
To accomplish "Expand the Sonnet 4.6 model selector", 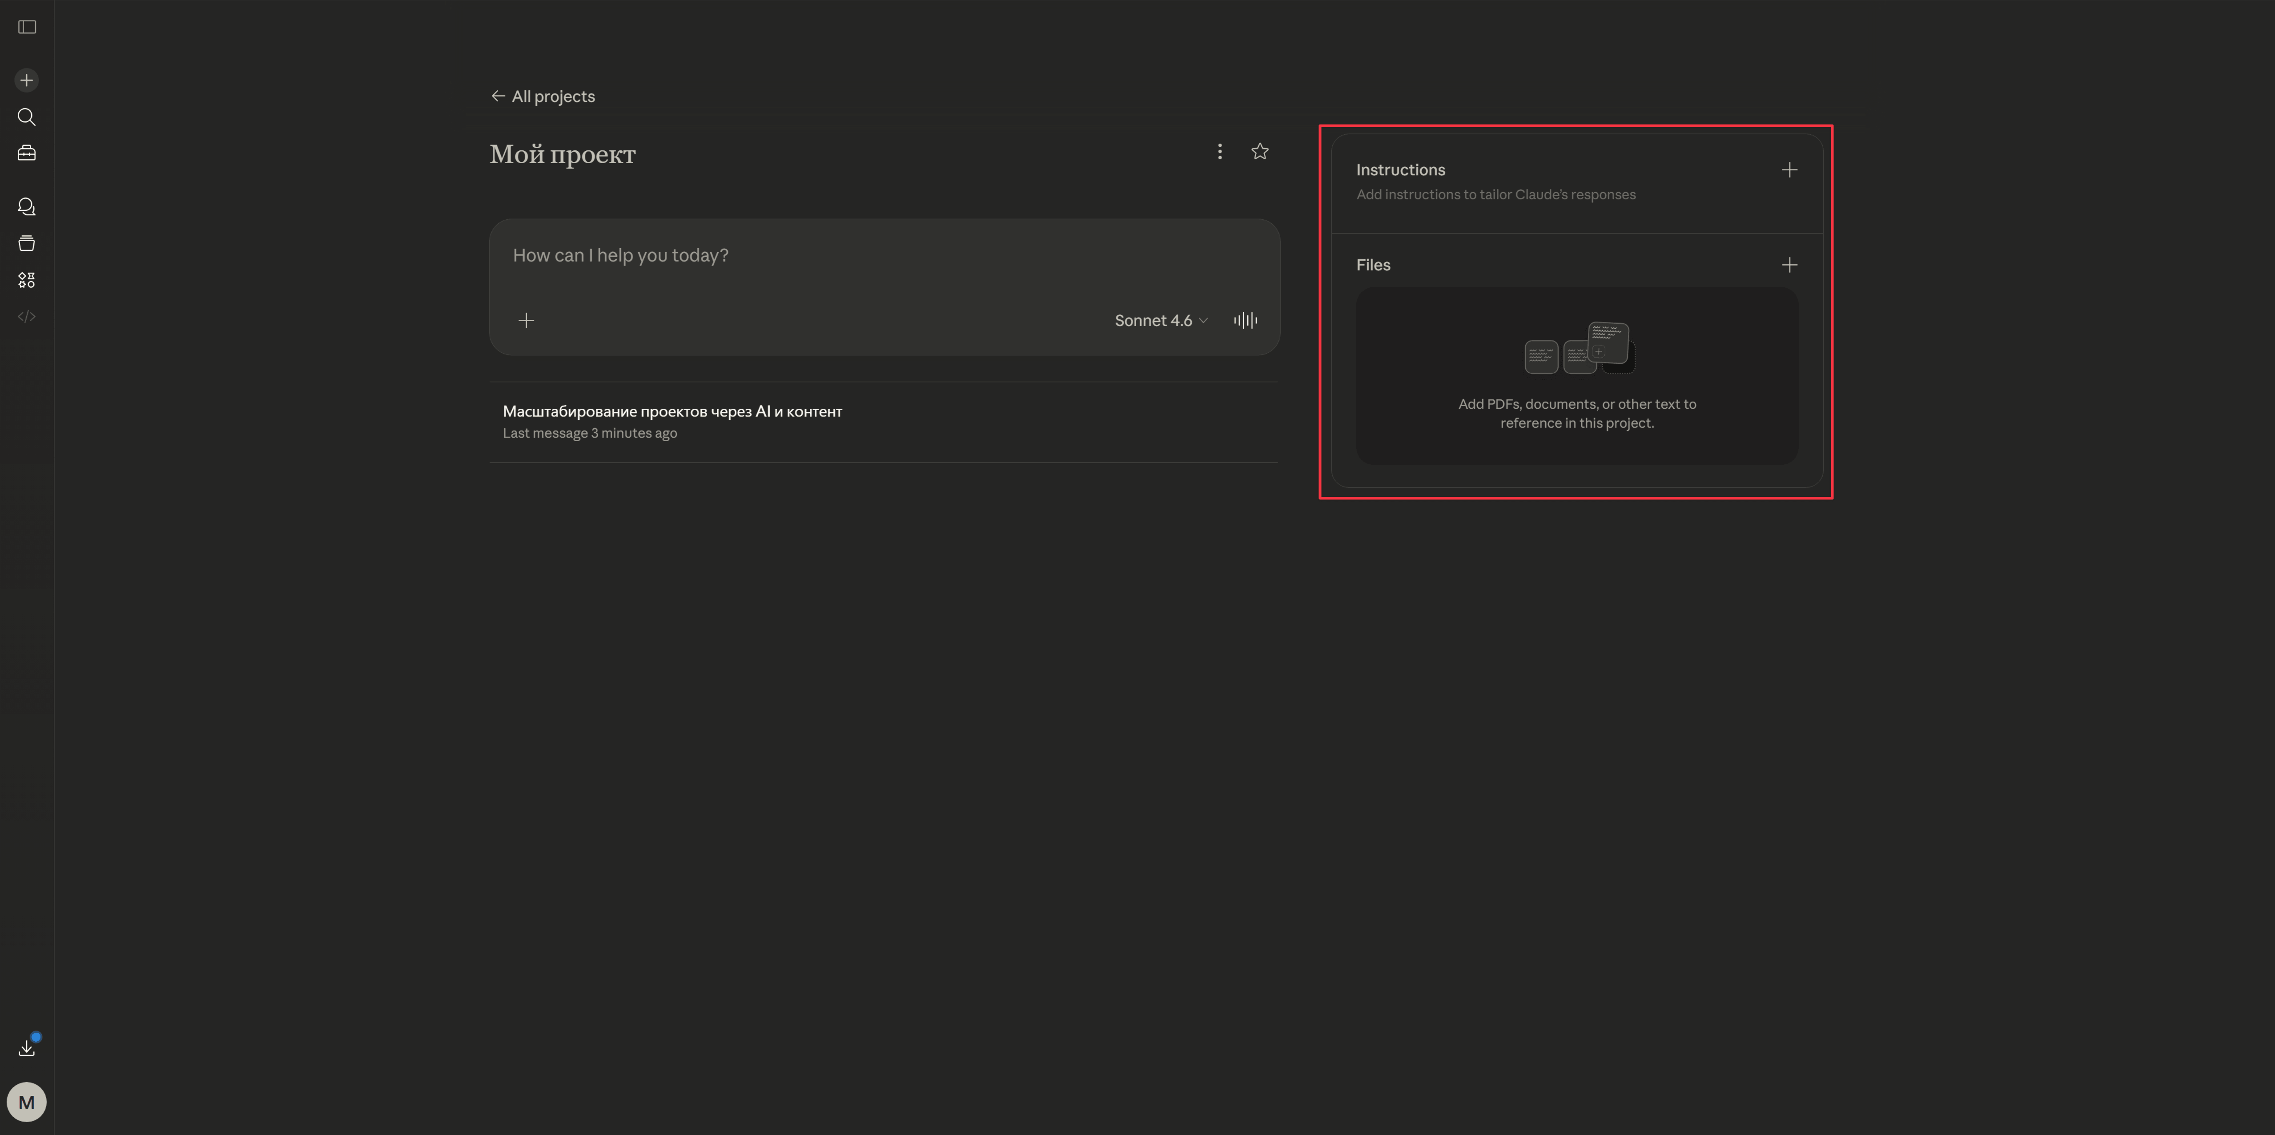I will (1161, 321).
